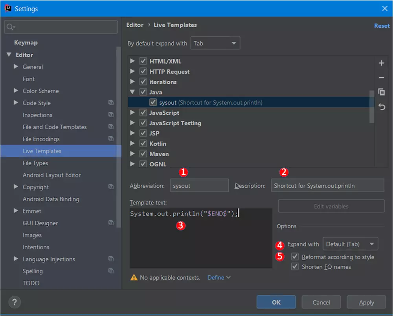Remove selected template using minus icon
393x316 pixels.
(x=381, y=78)
